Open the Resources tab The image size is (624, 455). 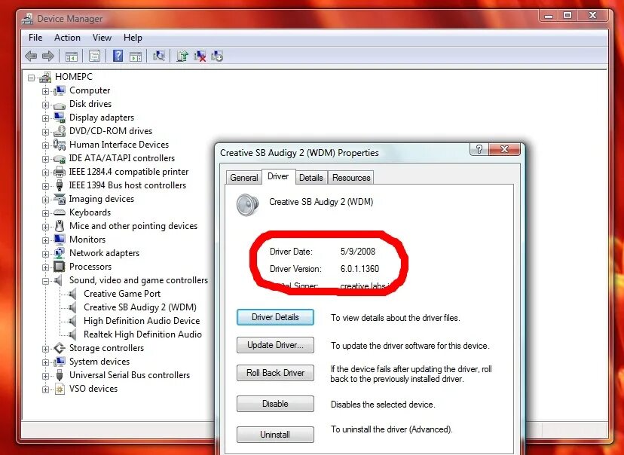click(x=351, y=178)
